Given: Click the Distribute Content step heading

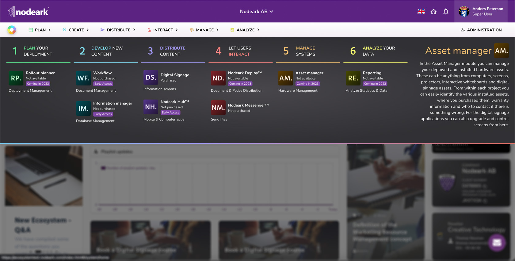Looking at the screenshot, I should click(173, 51).
